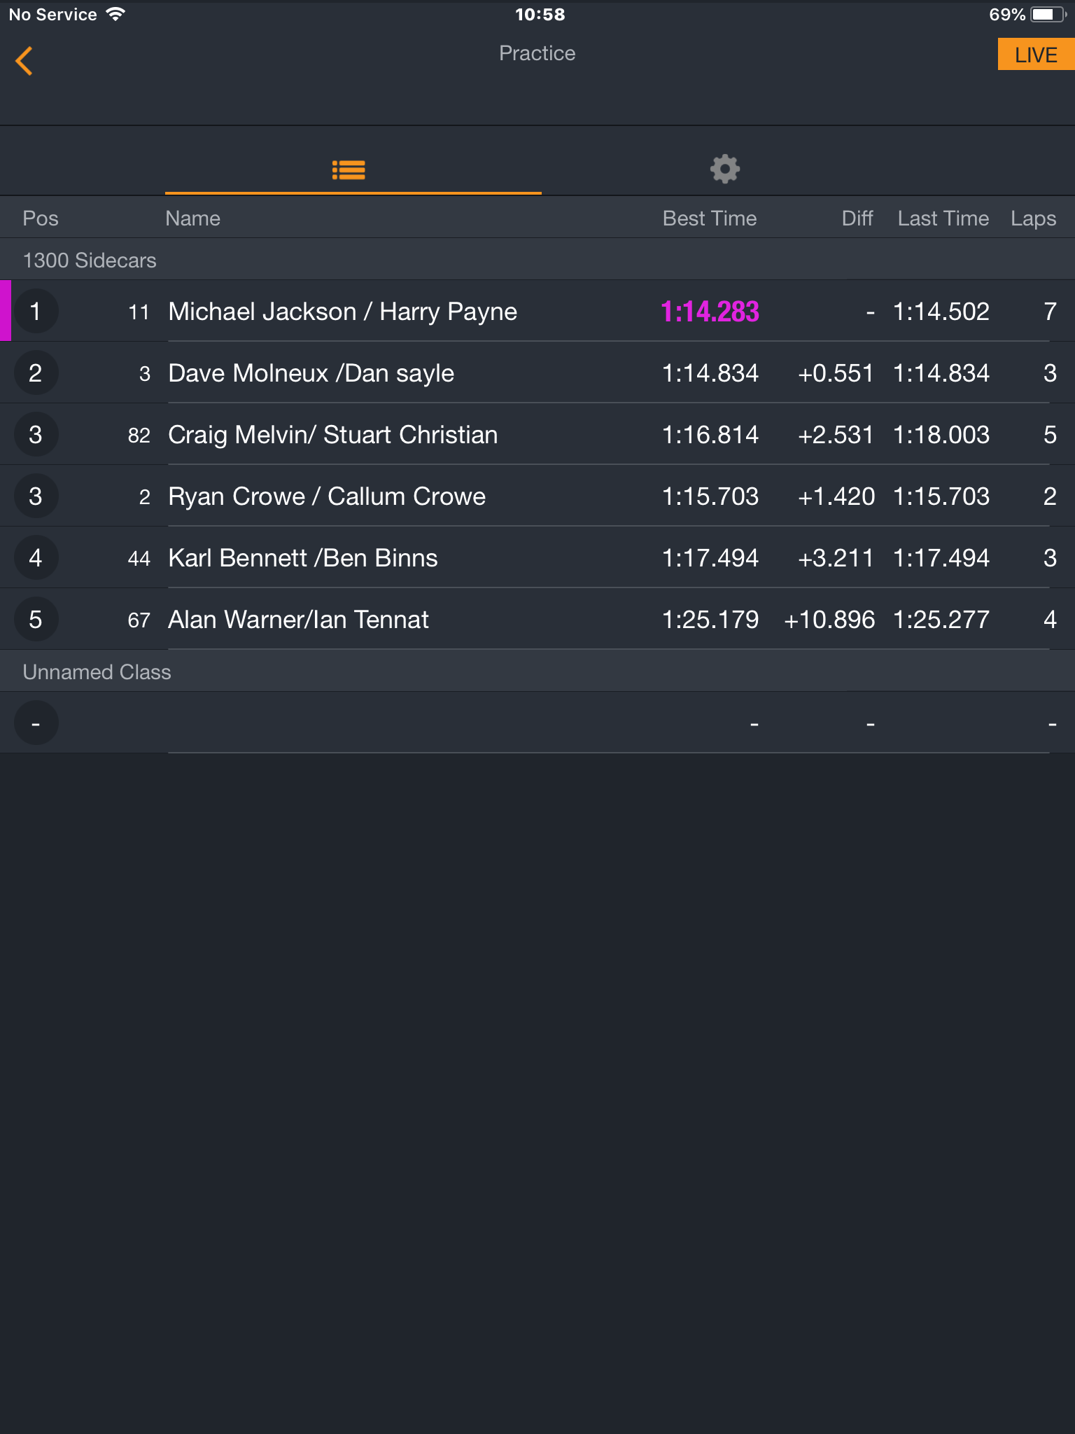The image size is (1075, 1434).
Task: Tap position 2 circle badge
Action: tap(36, 373)
